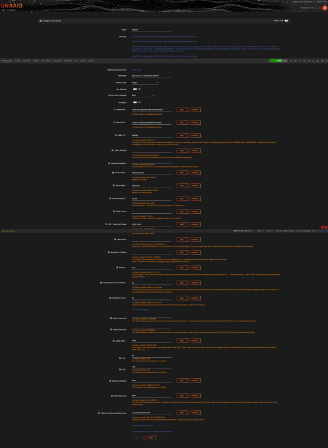
Task: Click the variable icon next to GAME_ID
Action: click(116, 135)
